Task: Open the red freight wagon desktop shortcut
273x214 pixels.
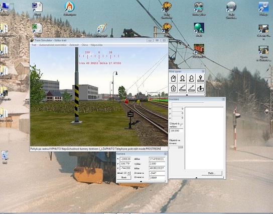Action: pos(199,51)
